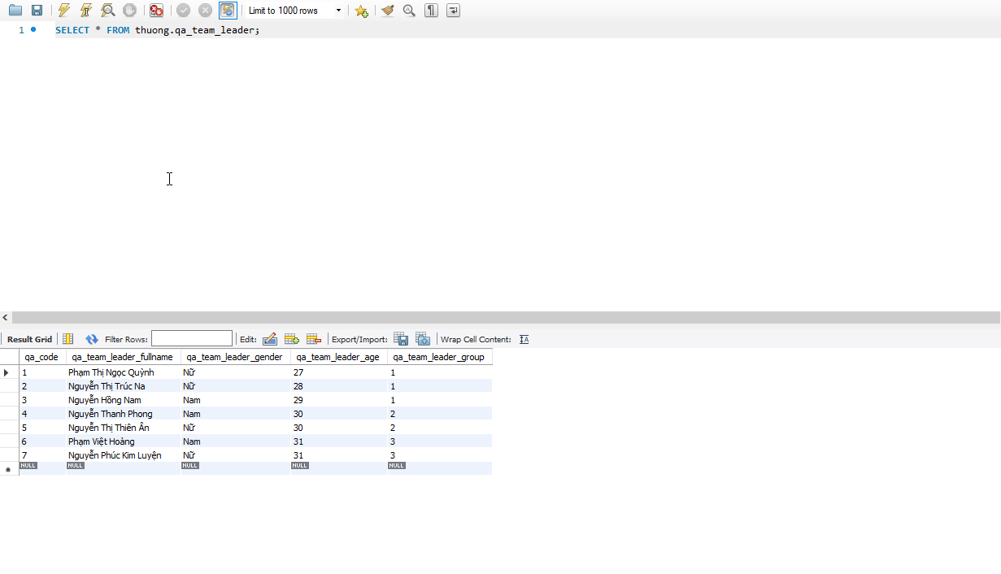Open find panel with magnifier icon

click(409, 11)
